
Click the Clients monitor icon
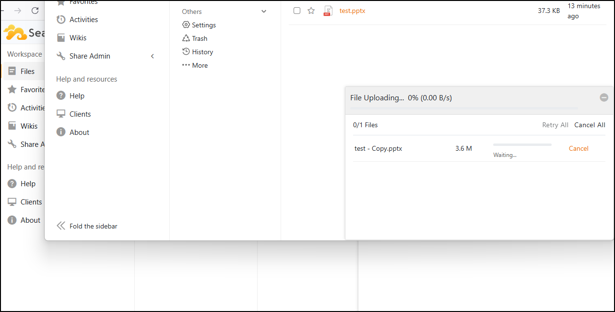(x=61, y=114)
